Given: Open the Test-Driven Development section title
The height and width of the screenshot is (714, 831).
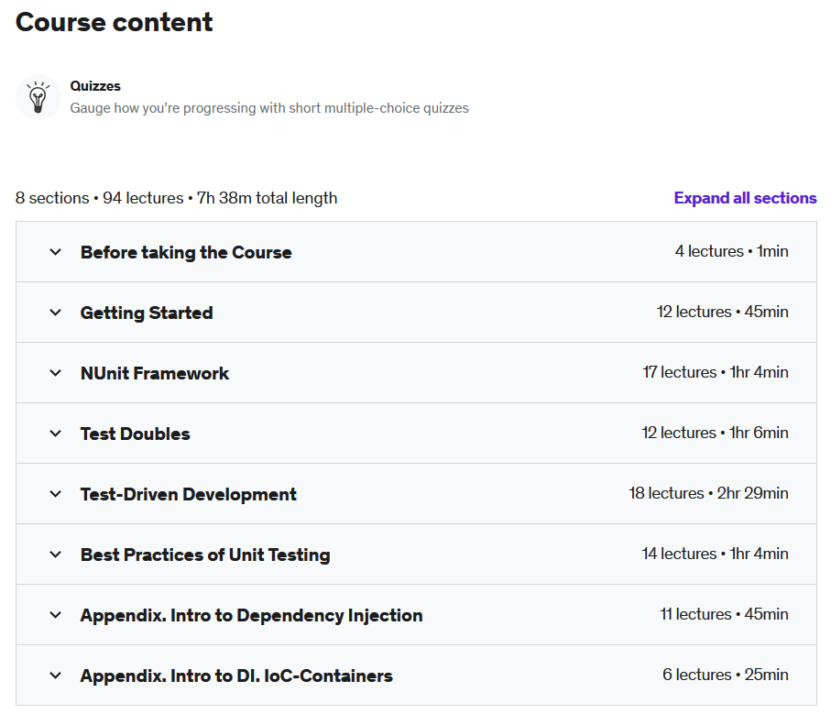Looking at the screenshot, I should [188, 494].
